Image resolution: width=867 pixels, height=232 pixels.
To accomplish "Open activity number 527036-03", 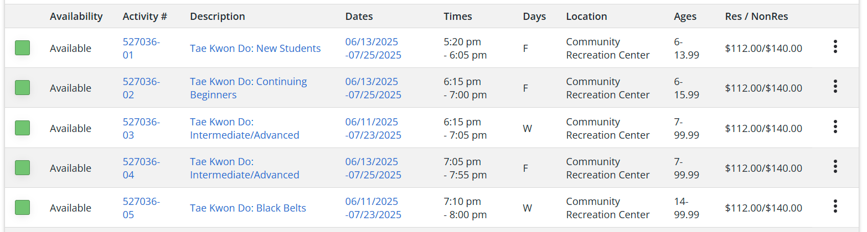I will tap(141, 128).
